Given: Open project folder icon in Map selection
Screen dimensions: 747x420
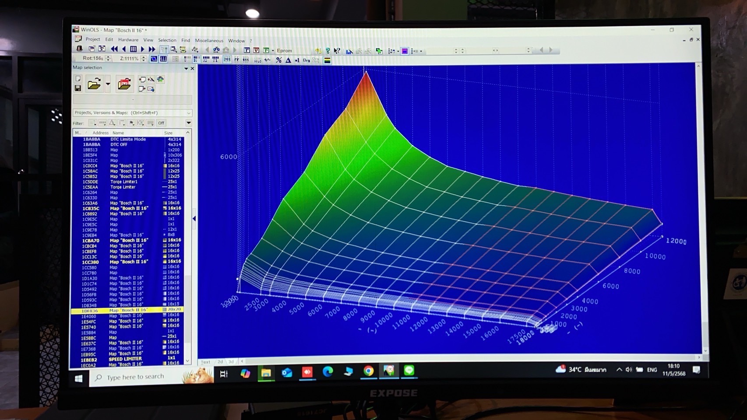Looking at the screenshot, I should click(x=94, y=84).
